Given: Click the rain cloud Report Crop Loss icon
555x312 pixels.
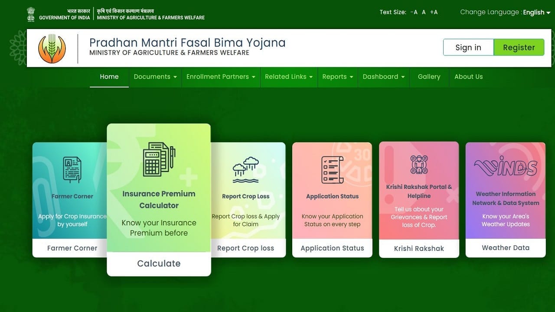Looking at the screenshot, I should 246,170.
